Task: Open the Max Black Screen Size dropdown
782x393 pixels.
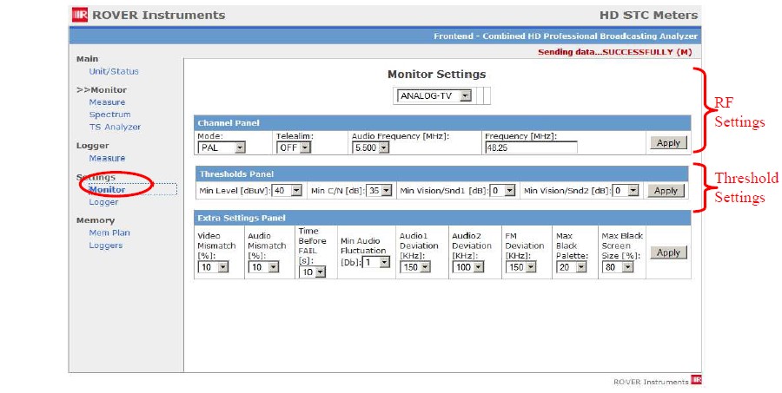Action: click(618, 267)
